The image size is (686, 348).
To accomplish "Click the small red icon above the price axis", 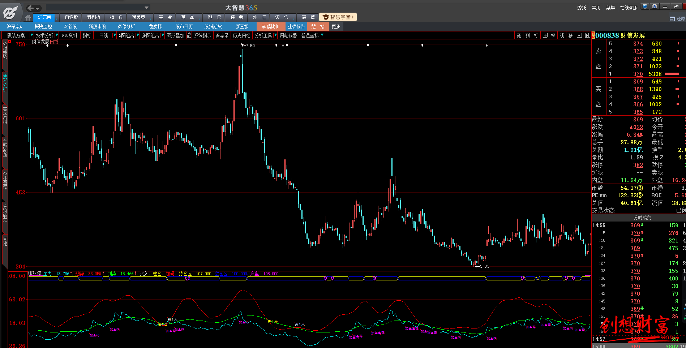I will tap(10, 42).
